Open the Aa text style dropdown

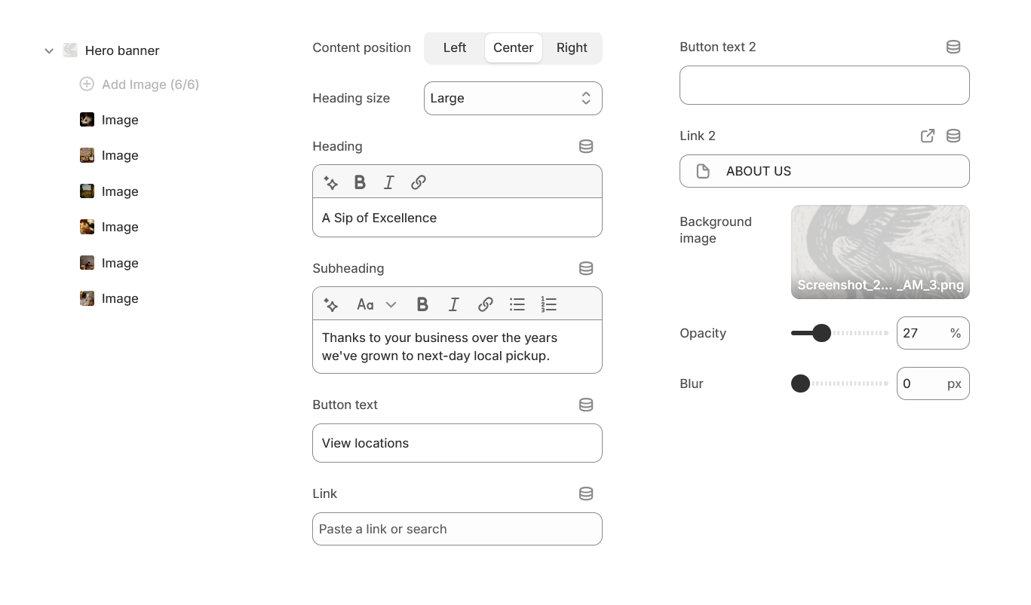pos(375,304)
